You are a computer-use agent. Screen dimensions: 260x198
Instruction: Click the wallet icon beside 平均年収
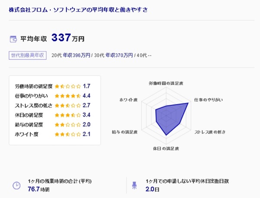coord(13,39)
